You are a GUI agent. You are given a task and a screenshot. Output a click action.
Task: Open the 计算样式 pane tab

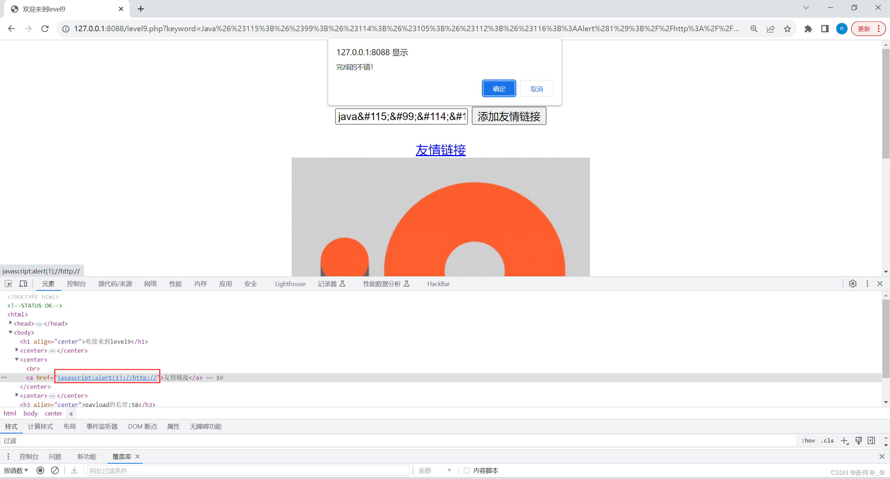40,427
